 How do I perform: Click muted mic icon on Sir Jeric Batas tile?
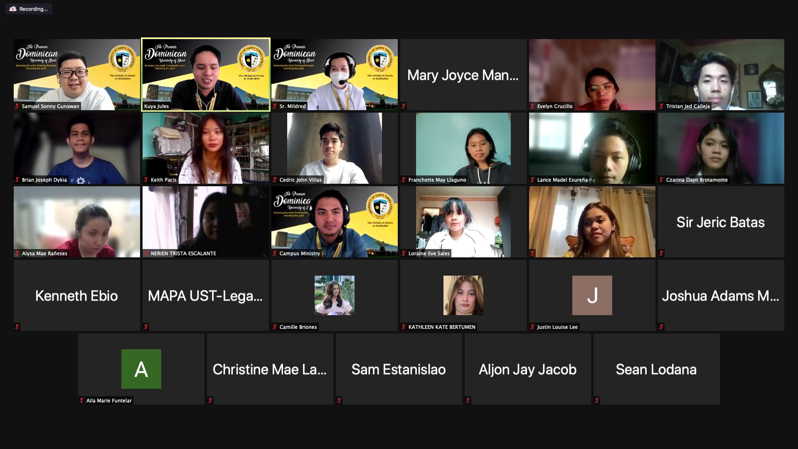point(661,254)
